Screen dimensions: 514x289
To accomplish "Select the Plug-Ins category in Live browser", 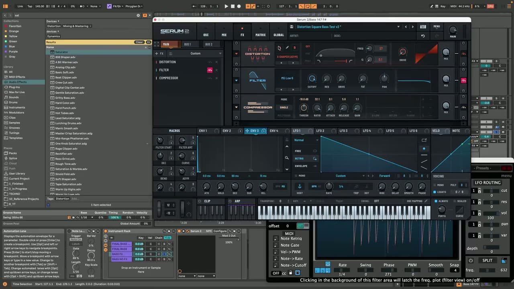I will (14, 87).
